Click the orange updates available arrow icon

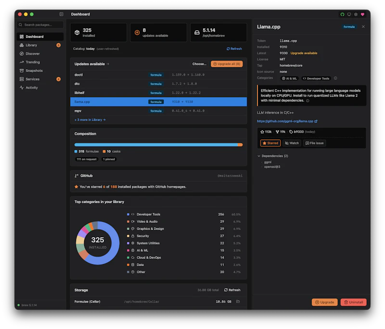tap(137, 32)
